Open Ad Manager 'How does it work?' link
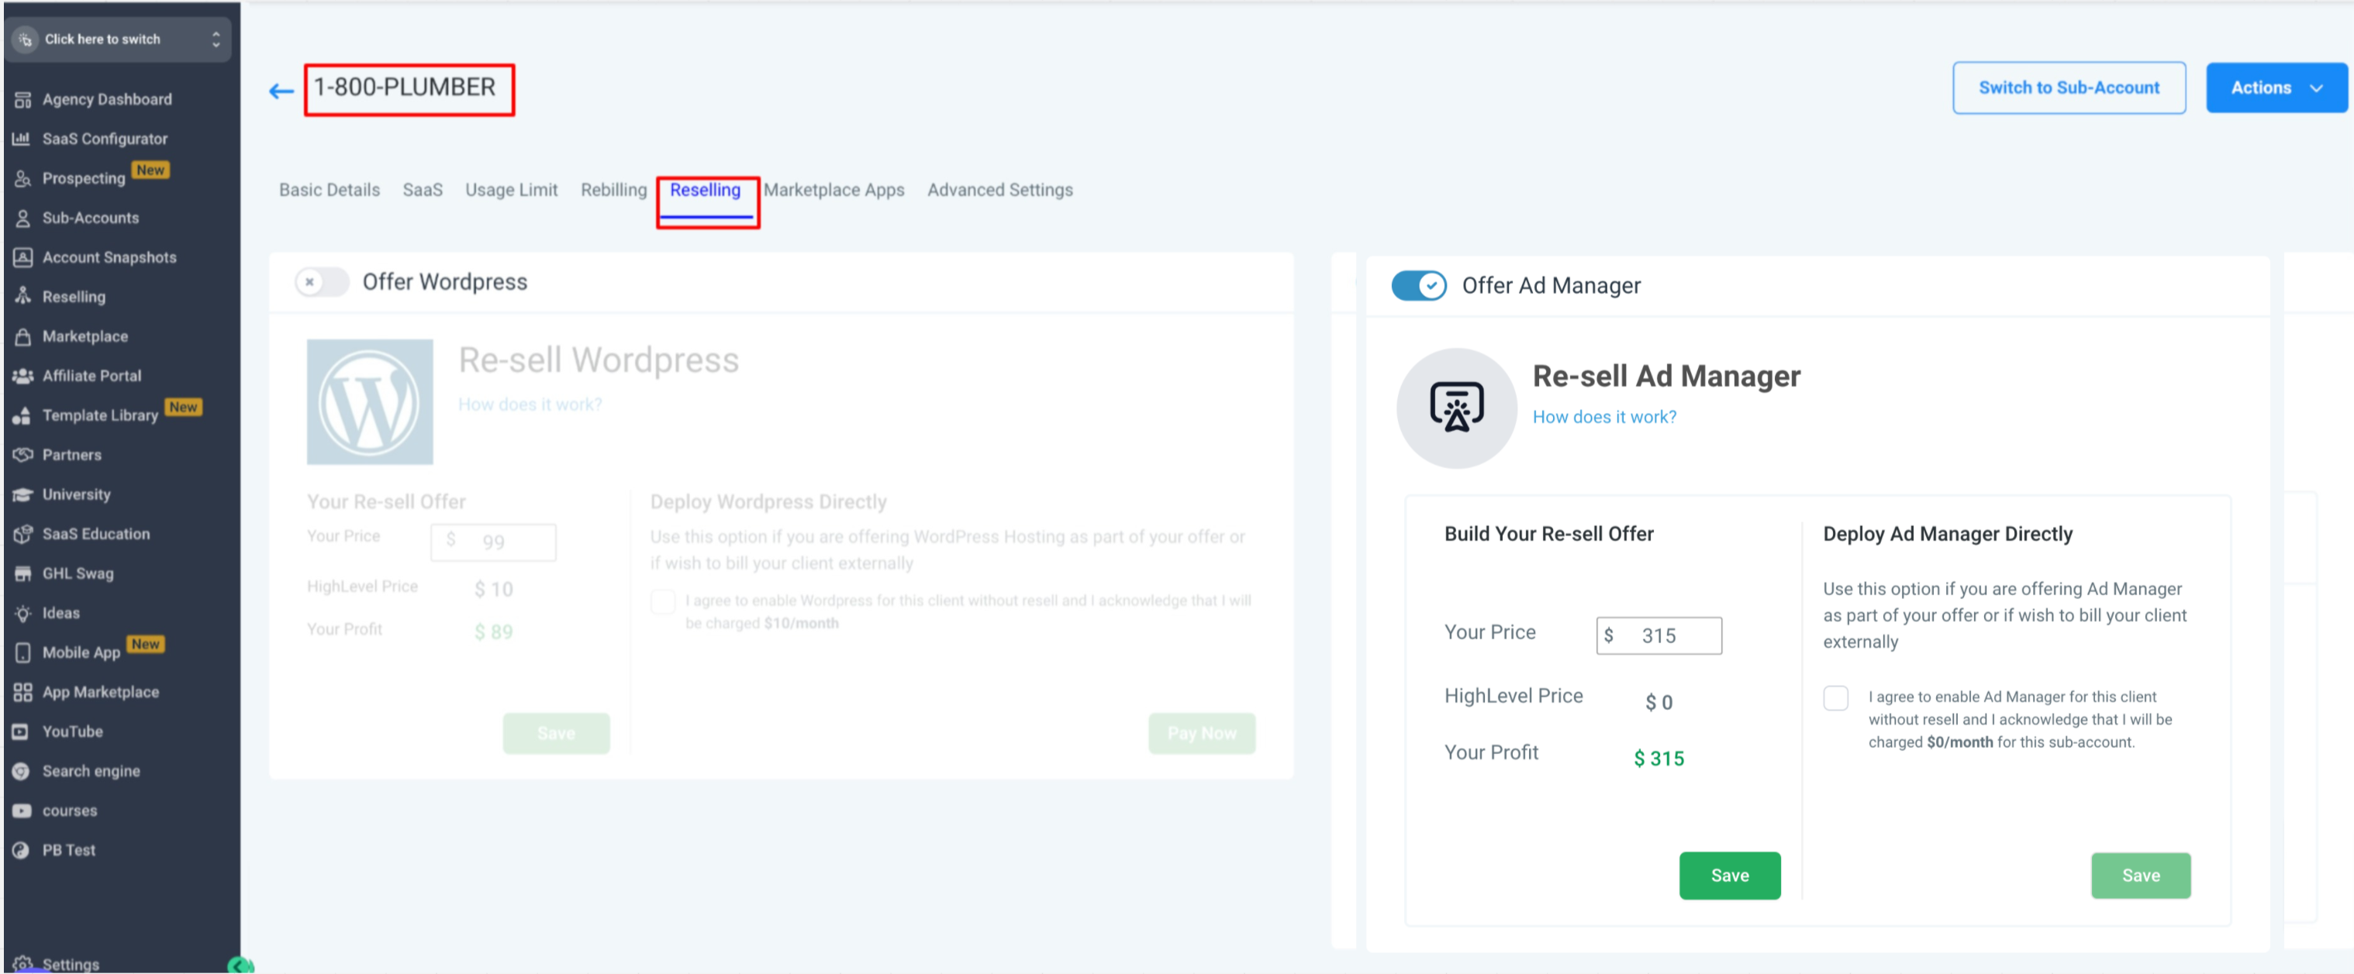 click(1603, 417)
